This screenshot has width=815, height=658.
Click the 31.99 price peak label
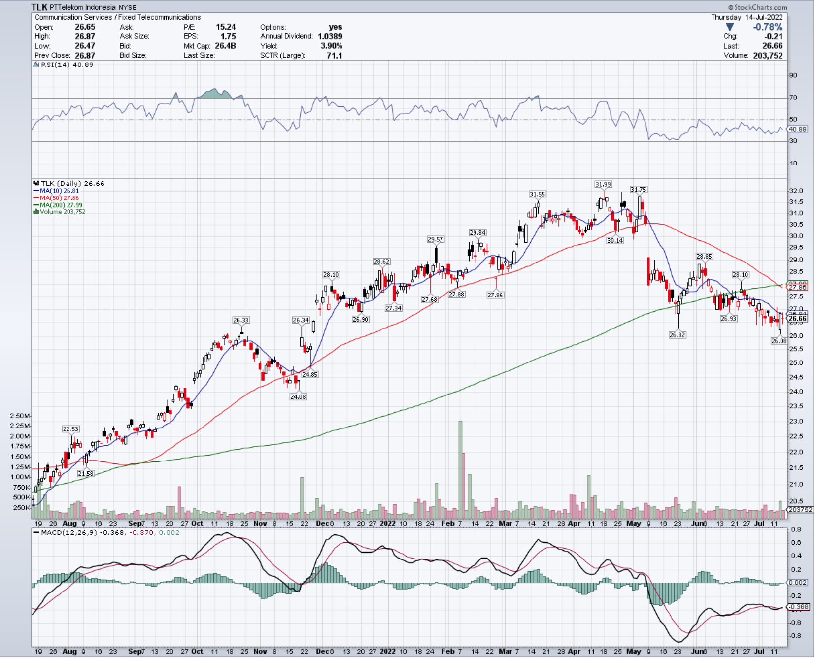(x=603, y=184)
